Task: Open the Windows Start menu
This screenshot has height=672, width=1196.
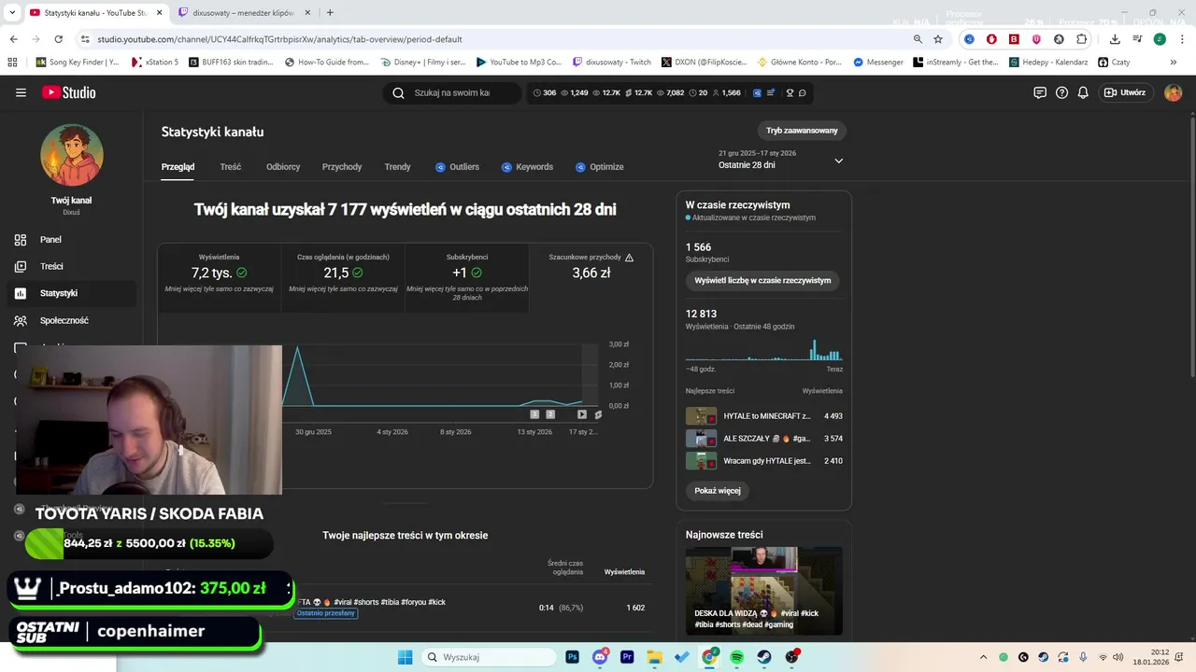Action: pyautogui.click(x=405, y=657)
